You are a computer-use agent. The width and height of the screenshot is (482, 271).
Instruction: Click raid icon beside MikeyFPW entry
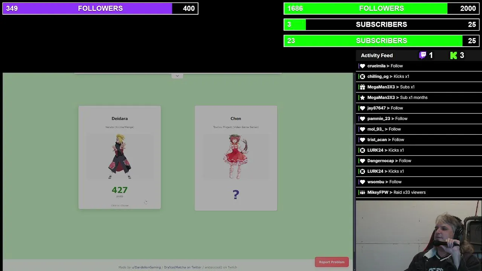coord(363,192)
